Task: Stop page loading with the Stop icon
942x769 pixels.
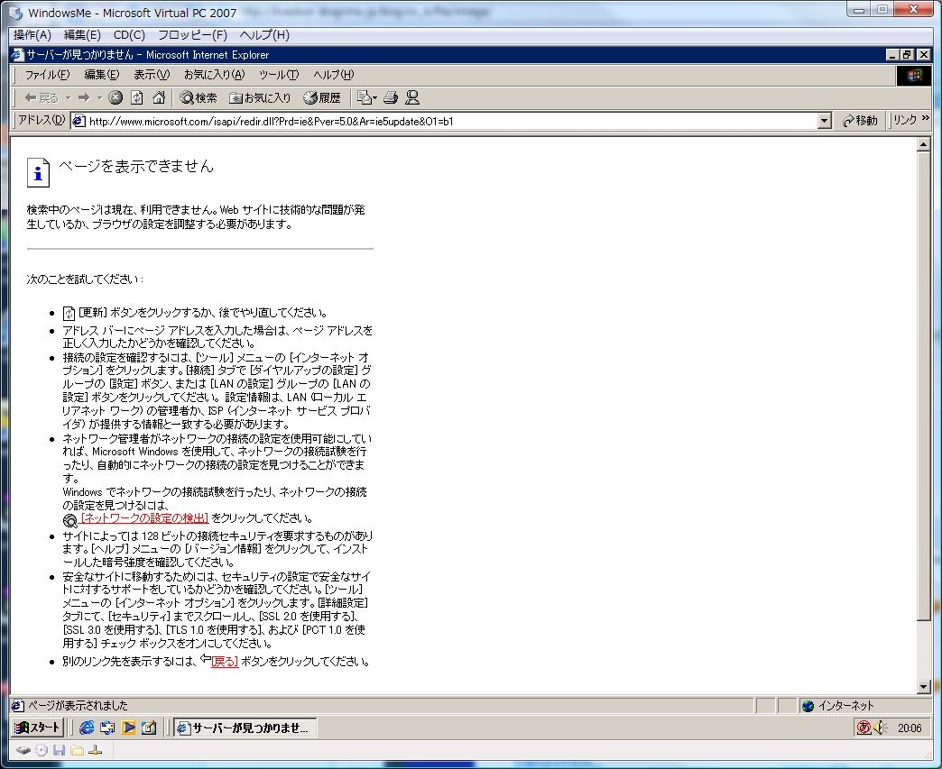Action: 115,97
